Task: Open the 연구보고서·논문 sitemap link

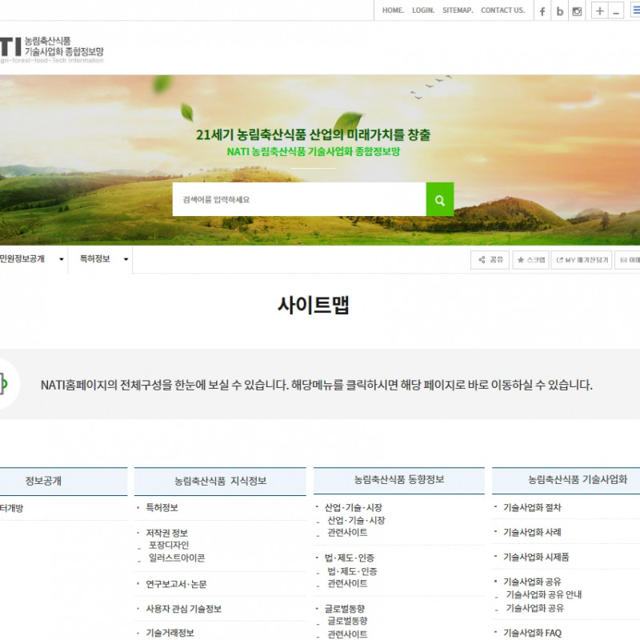Action: 176,584
